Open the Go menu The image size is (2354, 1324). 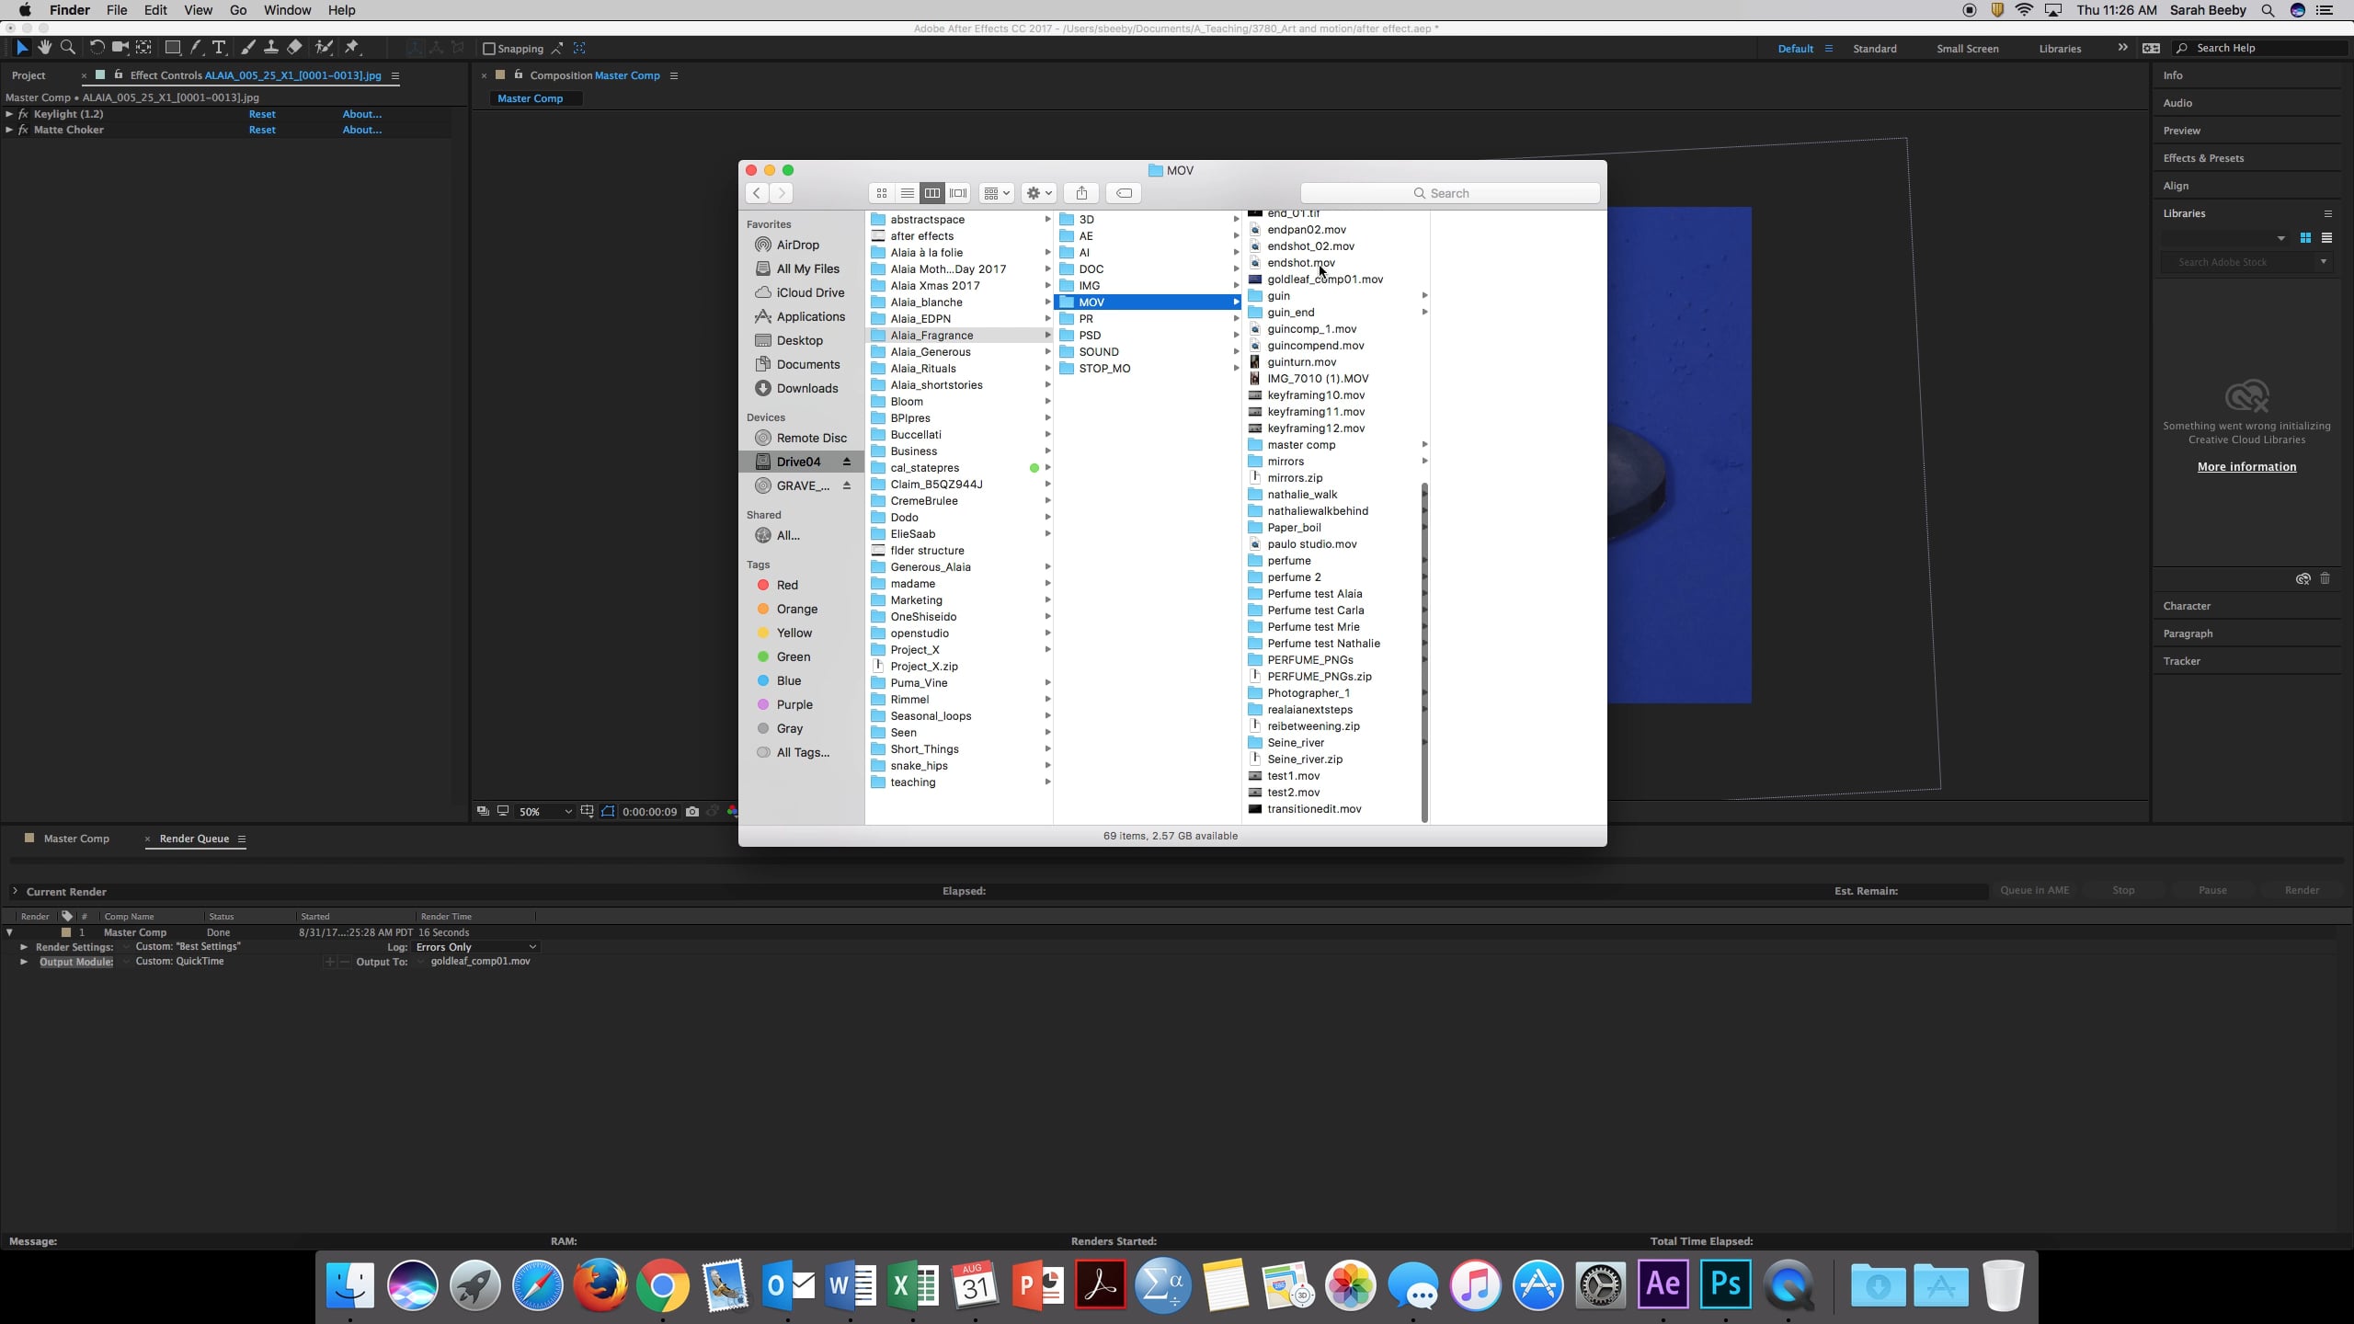238,10
